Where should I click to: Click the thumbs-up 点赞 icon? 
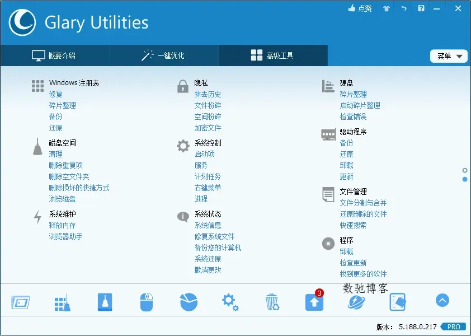coord(352,8)
